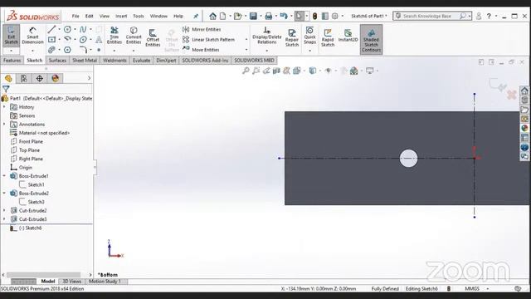Toggle Rapid Sketch mode
Screen dimensions: 531x299
coord(328,37)
